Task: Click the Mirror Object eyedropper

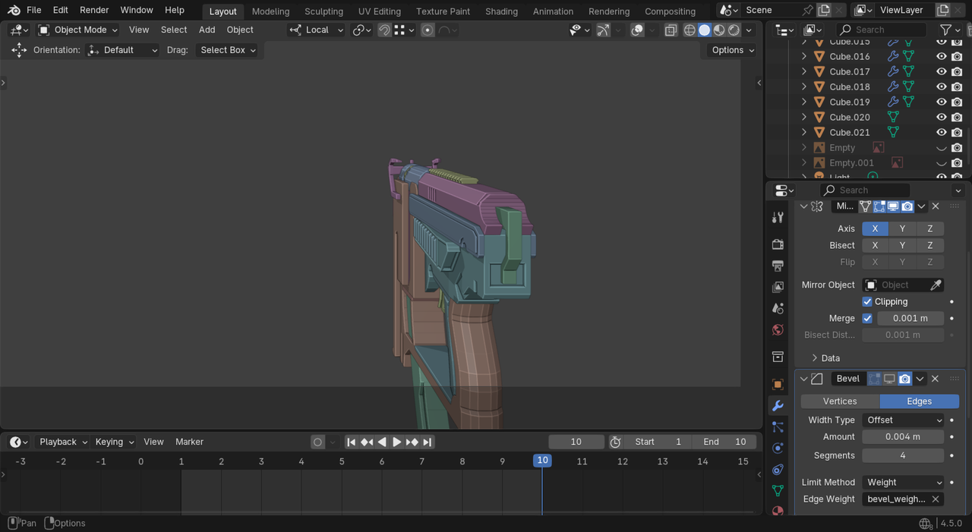Action: [936, 285]
